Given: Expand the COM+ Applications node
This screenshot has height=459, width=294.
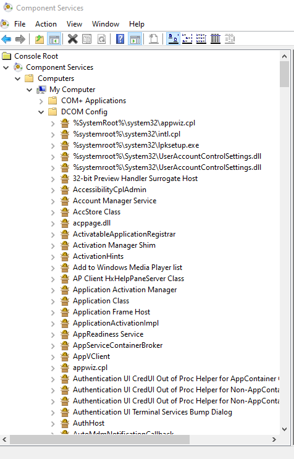Looking at the screenshot, I should pyautogui.click(x=41, y=101).
